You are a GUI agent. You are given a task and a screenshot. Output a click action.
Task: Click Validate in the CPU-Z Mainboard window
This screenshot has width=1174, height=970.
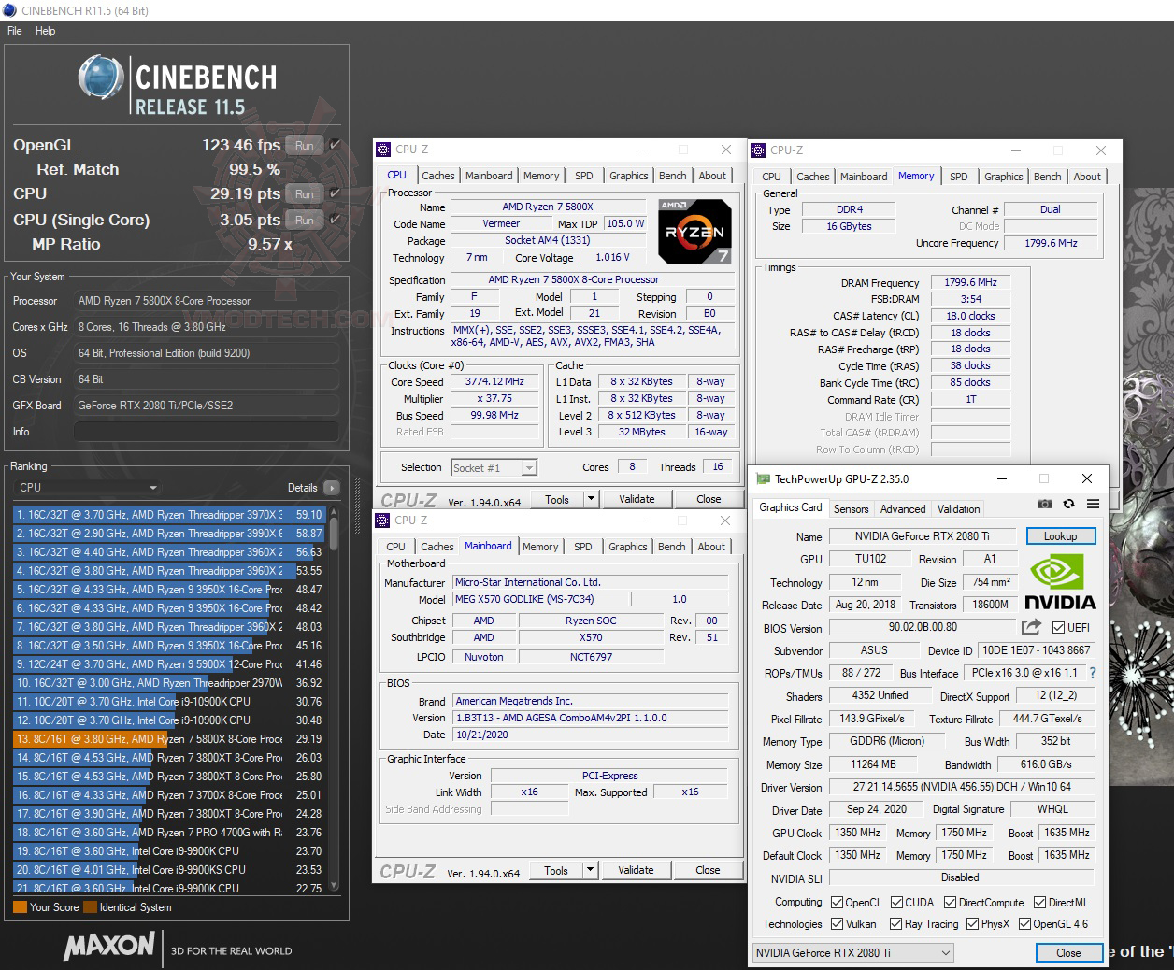636,870
